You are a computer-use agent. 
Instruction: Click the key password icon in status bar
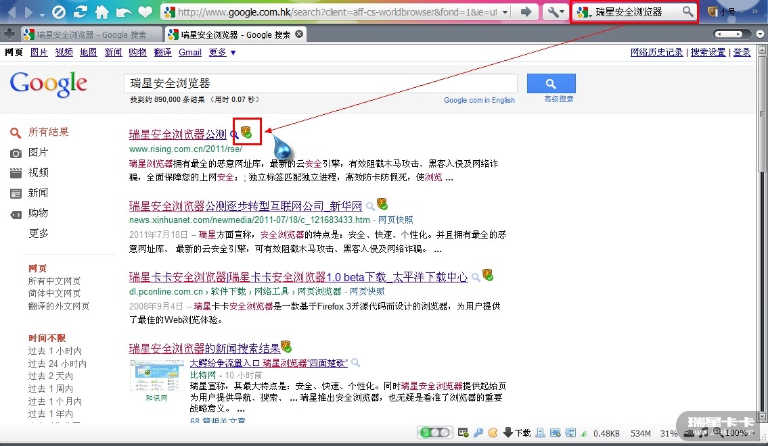(478, 432)
